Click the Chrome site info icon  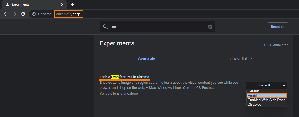34,14
